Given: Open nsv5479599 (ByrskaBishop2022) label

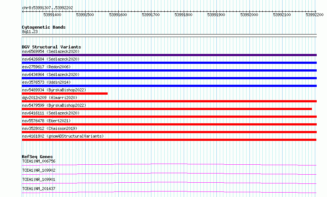Looking at the screenshot, I should click(x=54, y=105).
